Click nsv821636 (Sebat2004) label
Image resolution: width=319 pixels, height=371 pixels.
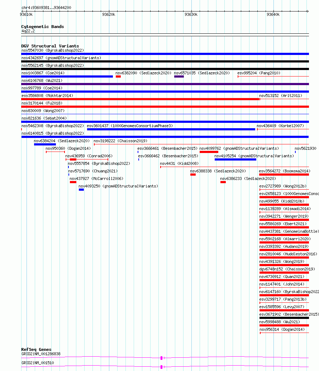(44, 119)
